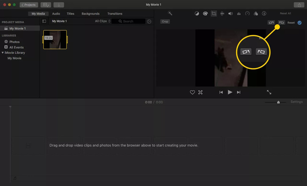Open the All Clips filter dropdown
The width and height of the screenshot is (307, 186).
[103, 21]
